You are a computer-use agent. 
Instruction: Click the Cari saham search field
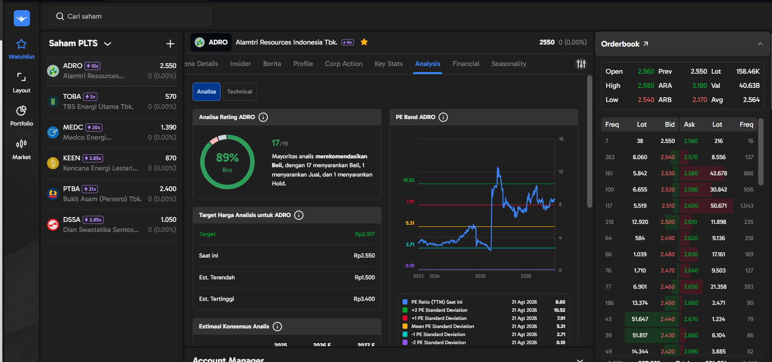coord(130,16)
